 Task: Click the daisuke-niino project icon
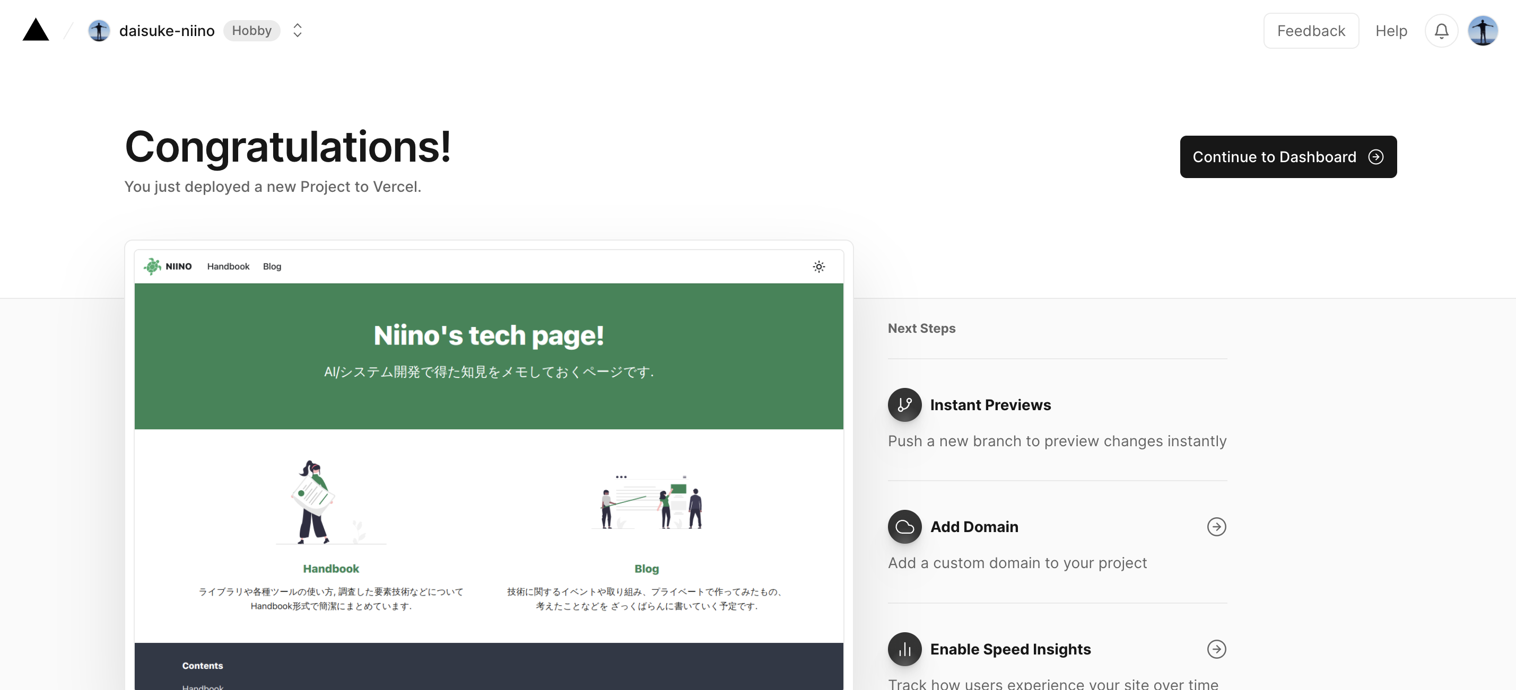(x=99, y=30)
